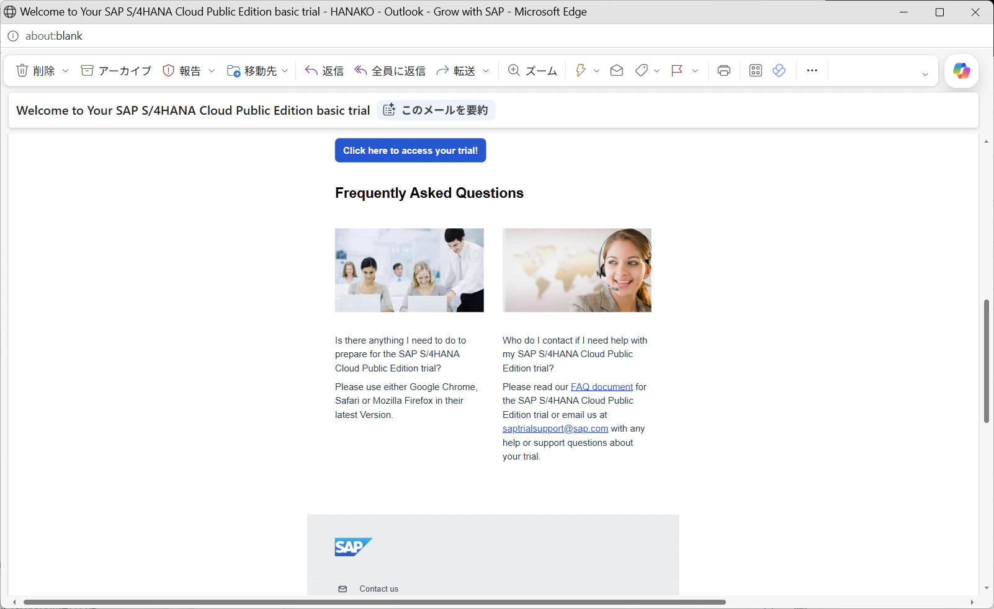Click the support agent headset photo
The image size is (994, 609).
tap(577, 270)
